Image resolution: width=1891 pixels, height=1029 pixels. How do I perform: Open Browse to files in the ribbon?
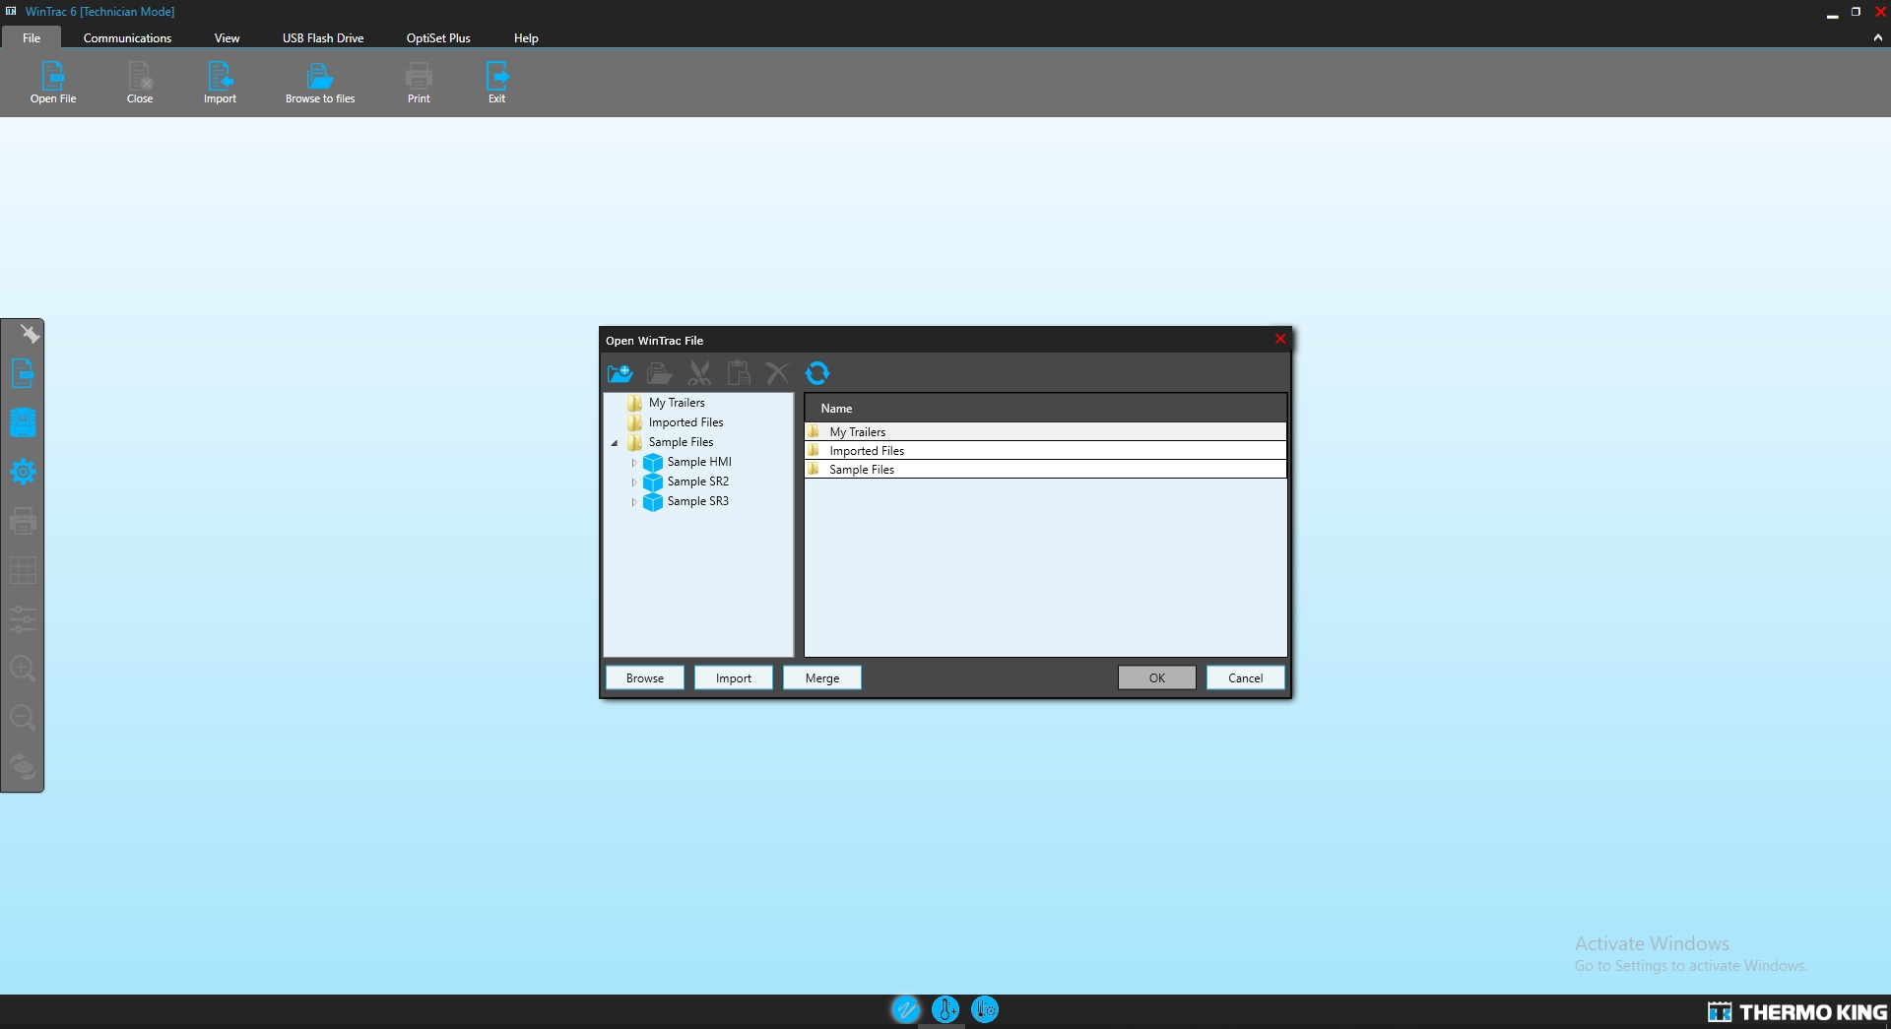pos(320,83)
